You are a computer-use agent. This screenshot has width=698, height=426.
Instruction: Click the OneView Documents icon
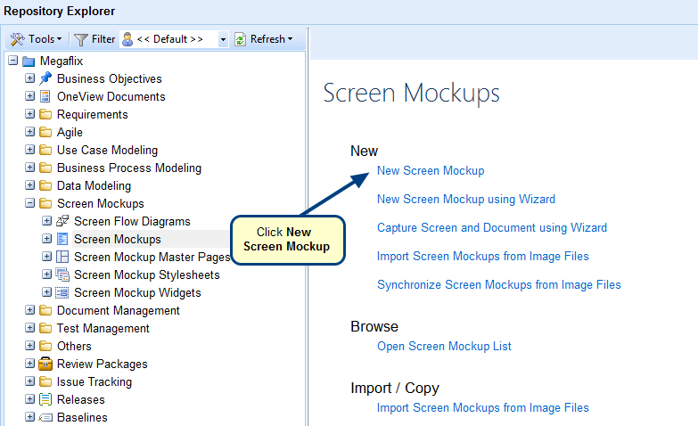[45, 96]
